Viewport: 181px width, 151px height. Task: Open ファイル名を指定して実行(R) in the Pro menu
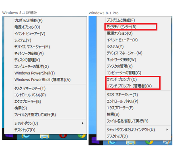coord(134,121)
